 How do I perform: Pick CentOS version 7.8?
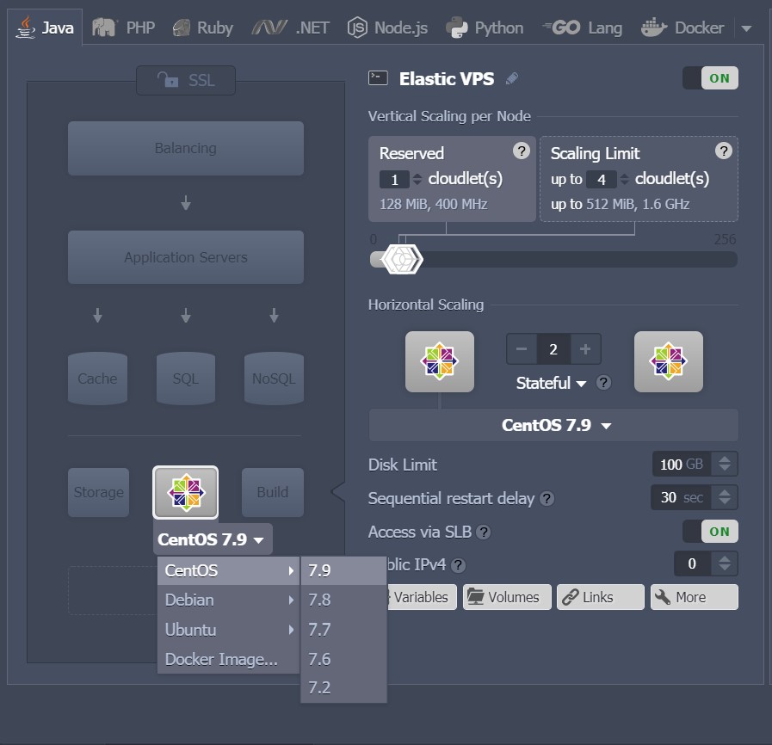point(343,600)
